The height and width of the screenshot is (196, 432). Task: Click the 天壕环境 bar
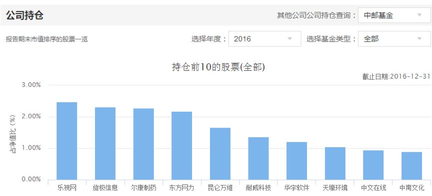(335, 163)
